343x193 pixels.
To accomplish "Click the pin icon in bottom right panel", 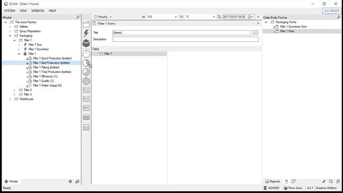I will pos(324,181).
